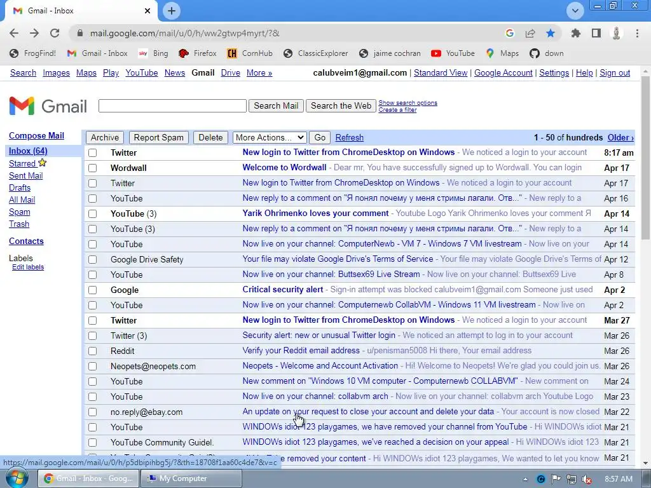The image size is (651, 488).
Task: Open the ClassicExplorer bookmark
Action: pos(315,53)
